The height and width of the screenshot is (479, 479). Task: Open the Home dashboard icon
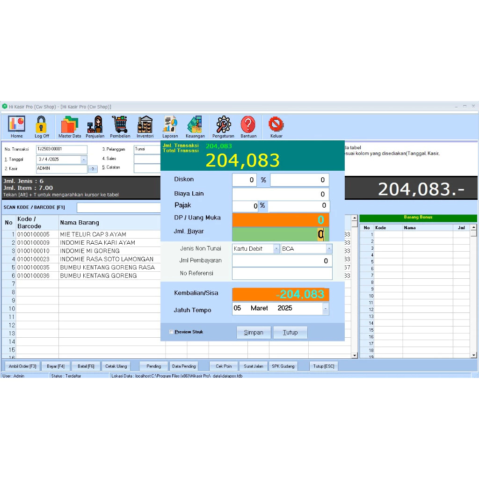click(16, 127)
